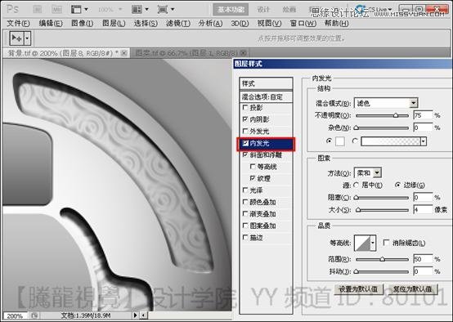Screen dimensions: 453x322
Task: Uncheck the 内发光 inner glow checkbox
Action: pyautogui.click(x=245, y=143)
